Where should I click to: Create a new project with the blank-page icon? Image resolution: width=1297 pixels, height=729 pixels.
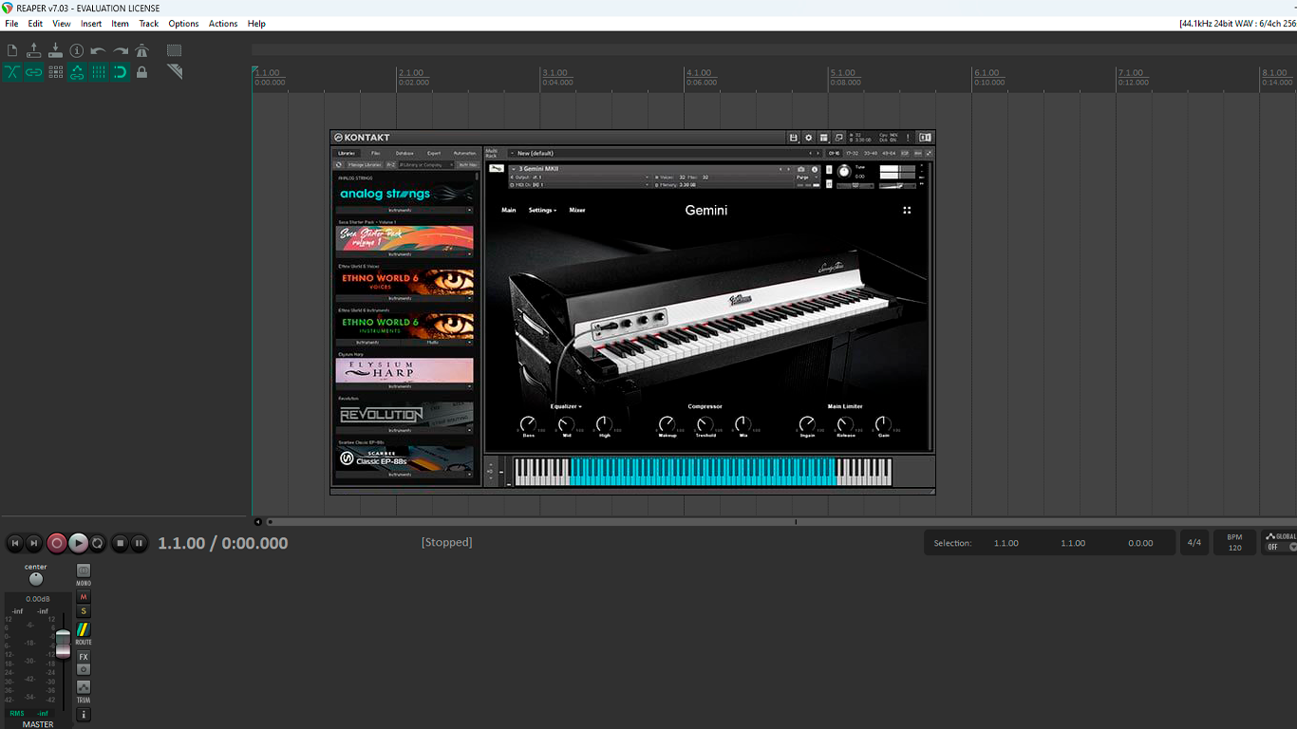pyautogui.click(x=12, y=50)
